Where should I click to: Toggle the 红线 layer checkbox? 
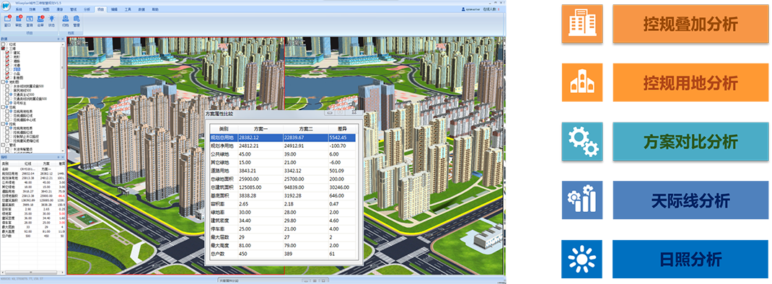(x=3, y=44)
